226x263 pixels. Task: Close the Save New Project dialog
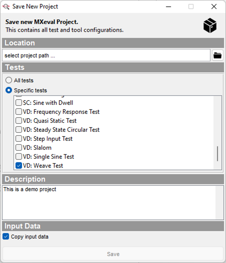[214, 7]
